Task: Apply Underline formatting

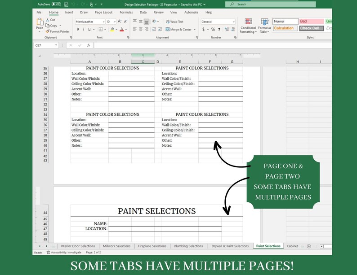Action: (89, 29)
